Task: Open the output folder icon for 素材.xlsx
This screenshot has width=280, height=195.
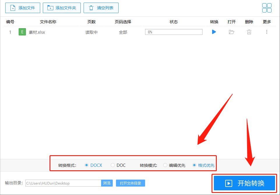Action: tap(231, 32)
